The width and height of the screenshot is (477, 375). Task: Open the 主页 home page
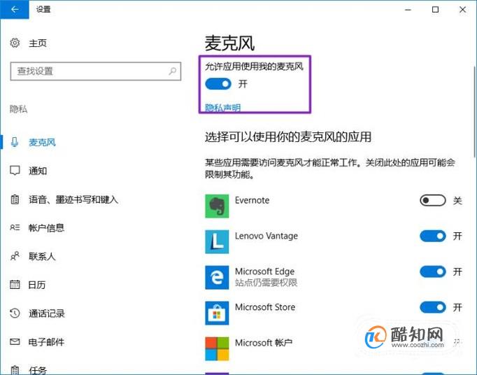pyautogui.click(x=38, y=43)
